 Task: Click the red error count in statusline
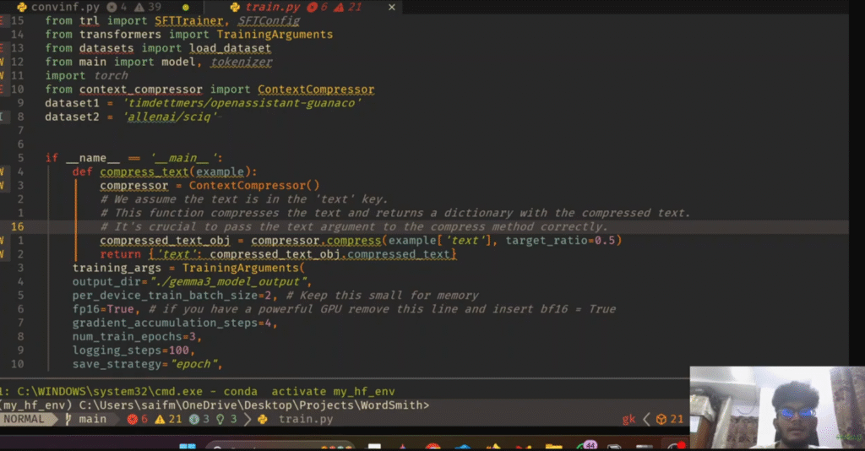(137, 419)
